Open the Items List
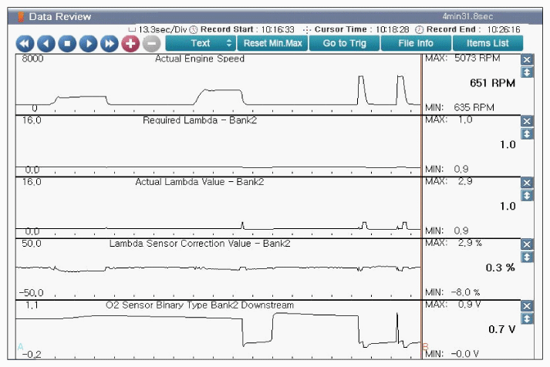This screenshot has height=367, width=550. coord(488,43)
